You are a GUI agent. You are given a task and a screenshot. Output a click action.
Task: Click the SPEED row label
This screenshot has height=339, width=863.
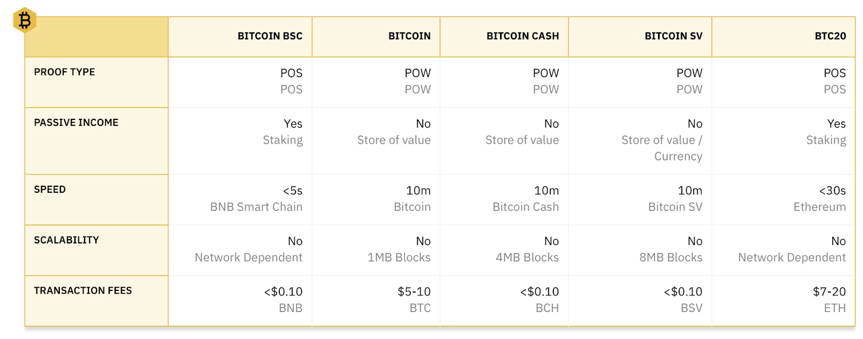coord(50,189)
